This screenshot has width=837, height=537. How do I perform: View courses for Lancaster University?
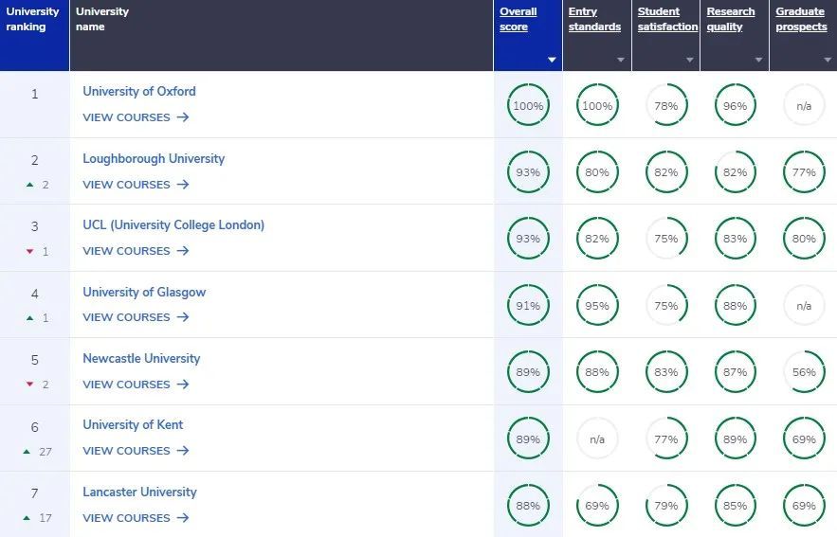tap(136, 518)
